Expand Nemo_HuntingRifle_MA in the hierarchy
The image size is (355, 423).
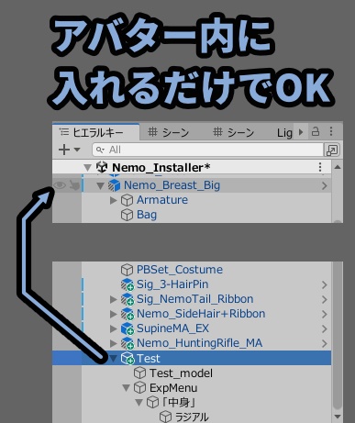point(114,343)
